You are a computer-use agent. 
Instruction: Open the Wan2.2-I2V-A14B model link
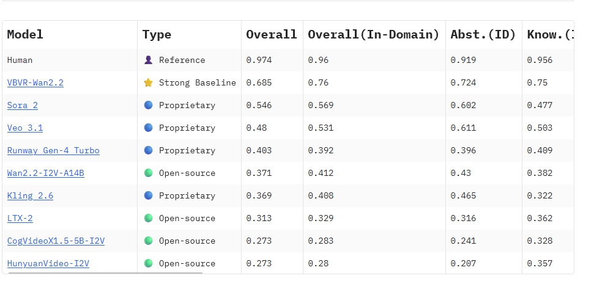tap(45, 173)
